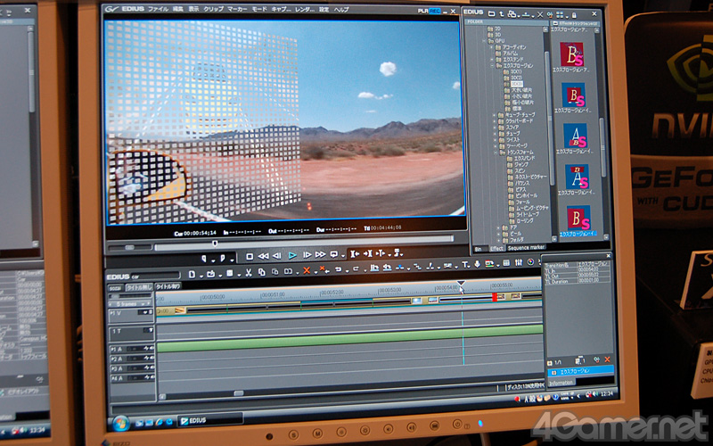Screen dimensions: 713x446
Task: Open dropdown arrow beside Title T icon
Action: tap(471, 266)
